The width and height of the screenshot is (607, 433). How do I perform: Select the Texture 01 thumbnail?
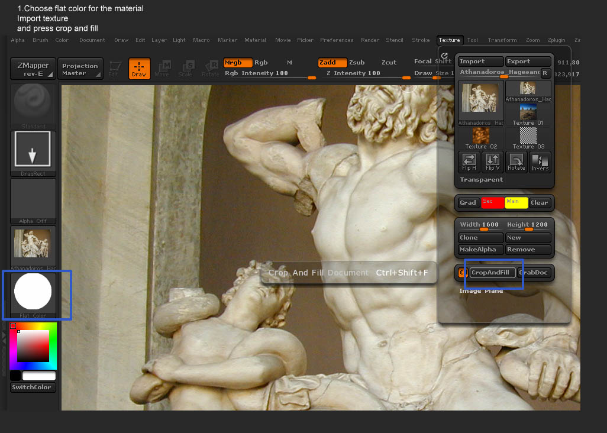(x=528, y=115)
